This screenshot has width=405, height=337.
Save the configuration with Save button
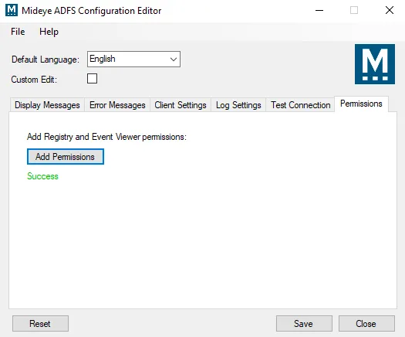pos(304,324)
